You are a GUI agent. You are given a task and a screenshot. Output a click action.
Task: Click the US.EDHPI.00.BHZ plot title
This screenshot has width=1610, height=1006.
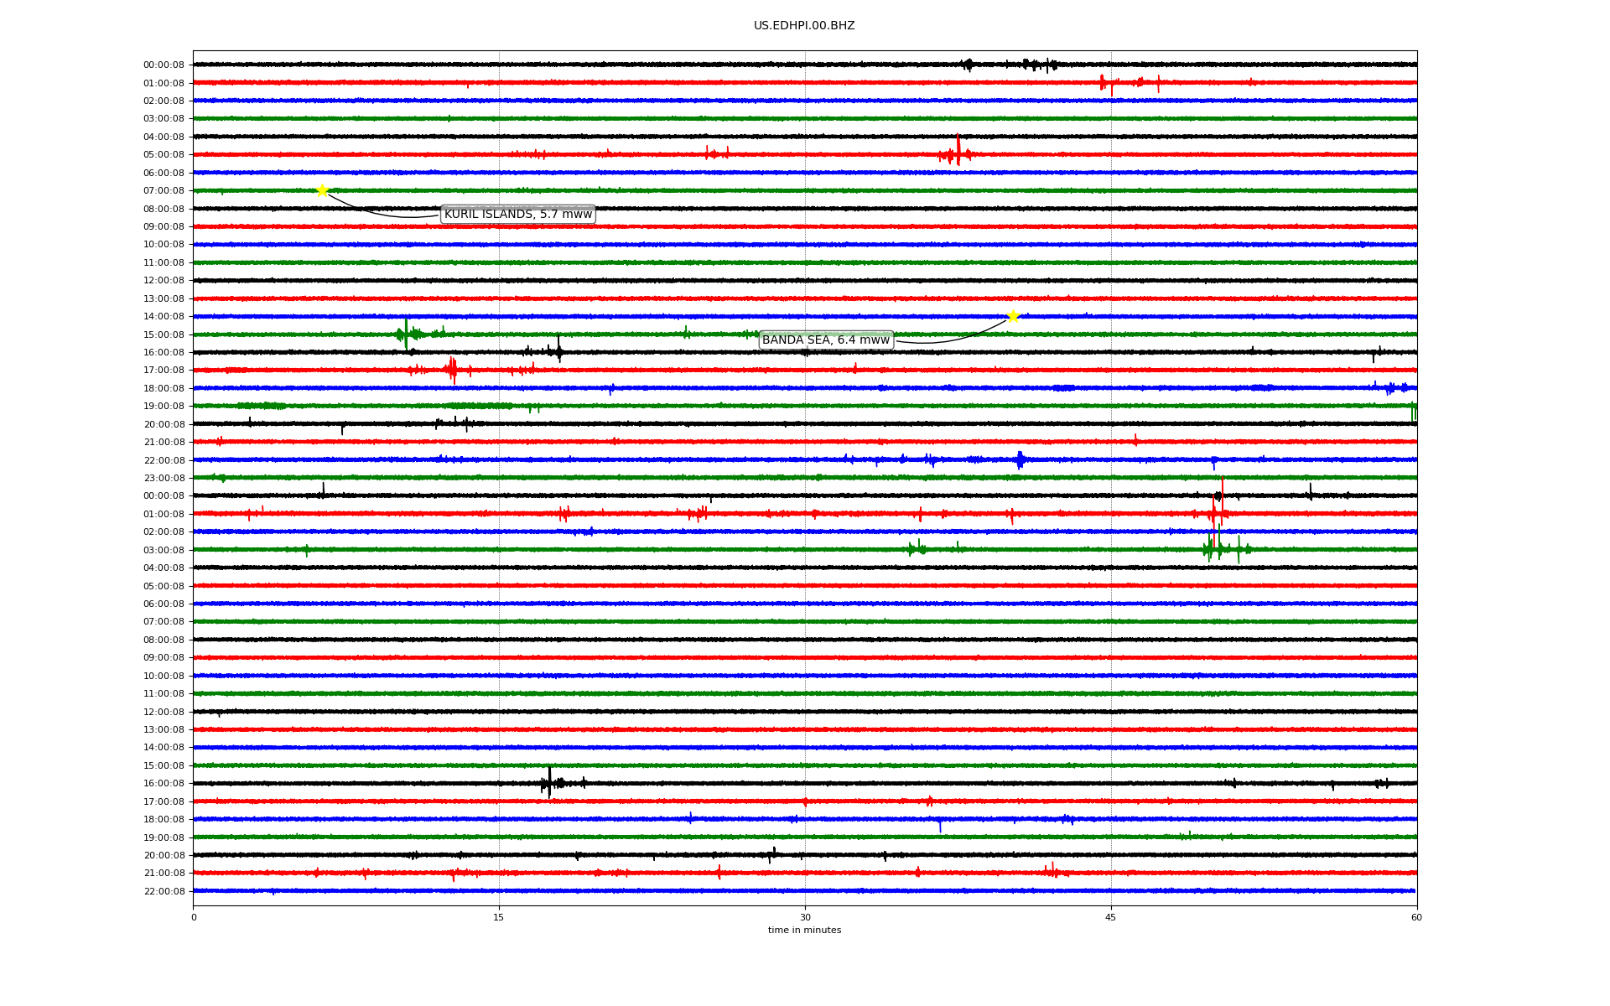point(803,26)
